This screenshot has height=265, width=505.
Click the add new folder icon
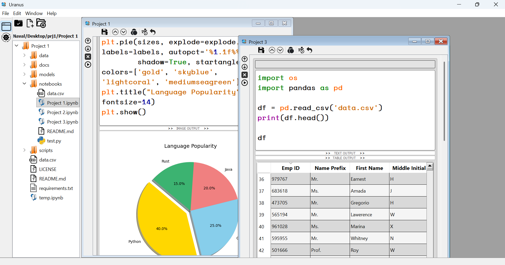[x=41, y=23]
